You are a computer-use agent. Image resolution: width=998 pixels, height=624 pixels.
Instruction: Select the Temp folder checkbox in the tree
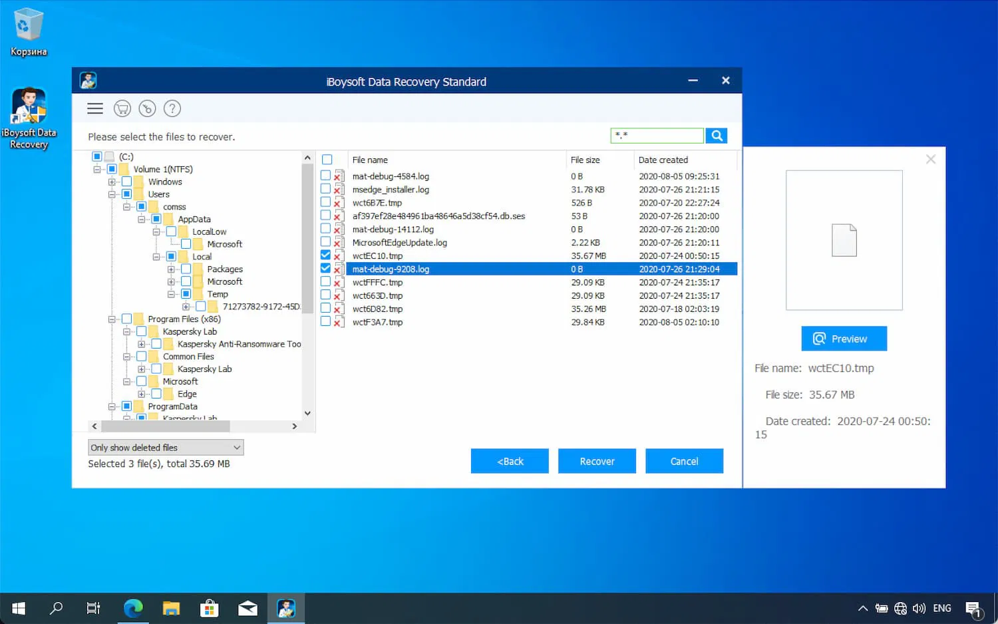coord(186,293)
